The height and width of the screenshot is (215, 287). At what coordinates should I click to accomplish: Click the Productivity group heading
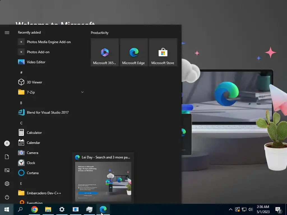(x=99, y=33)
